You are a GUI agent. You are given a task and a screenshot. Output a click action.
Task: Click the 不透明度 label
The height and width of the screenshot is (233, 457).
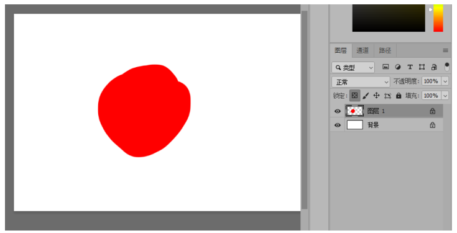tap(407, 81)
